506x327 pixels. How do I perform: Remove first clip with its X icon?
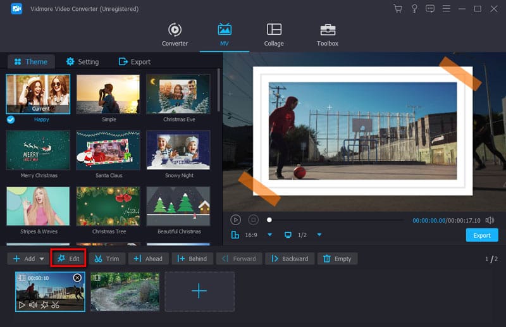77,278
